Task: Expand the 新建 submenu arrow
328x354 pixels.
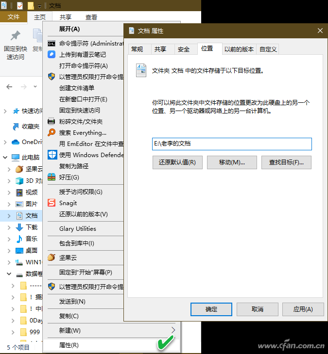Action: pyautogui.click(x=173, y=330)
